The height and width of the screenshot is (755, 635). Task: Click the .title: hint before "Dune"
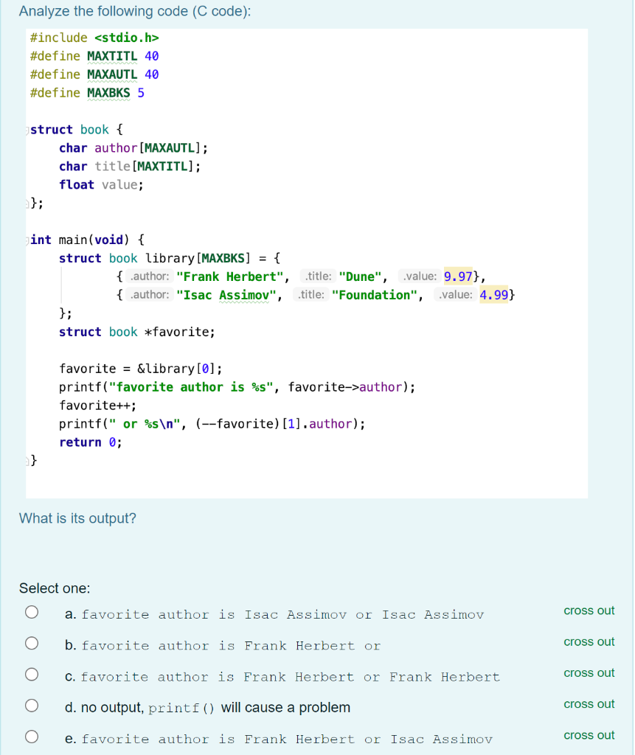click(318, 276)
